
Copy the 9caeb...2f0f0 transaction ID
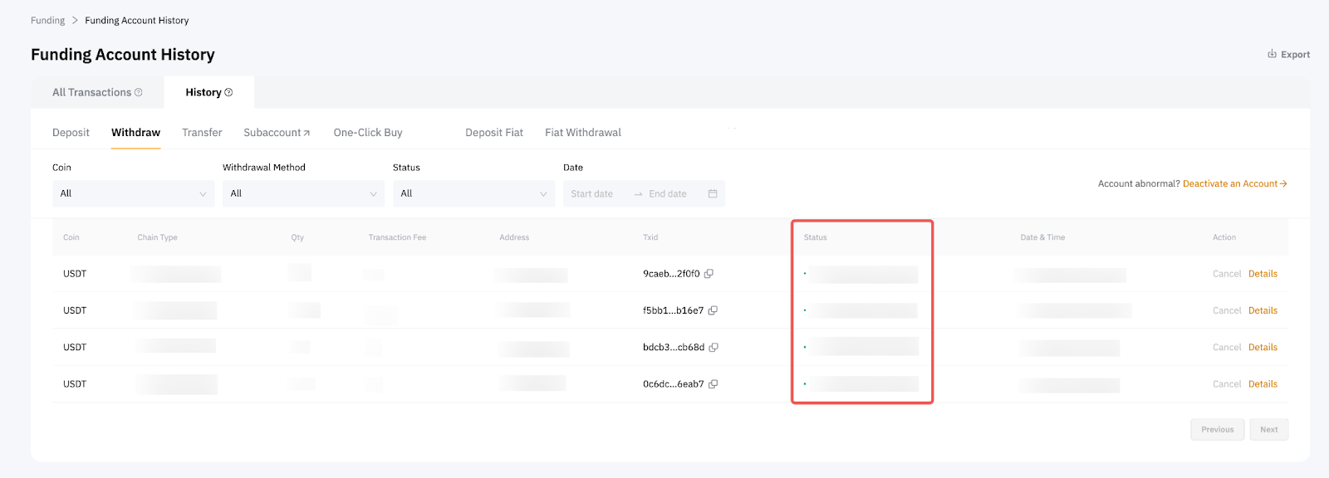[709, 274]
